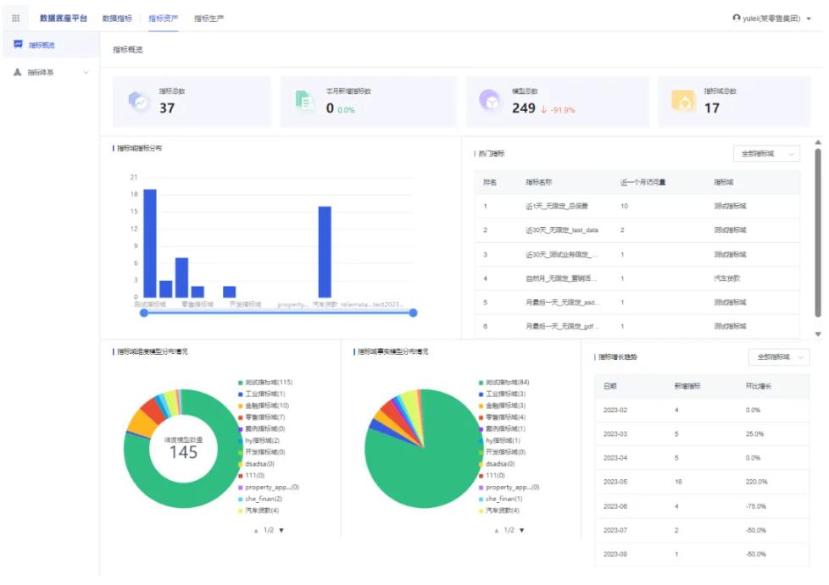This screenshot has width=829, height=585.
Task: Click the app grid menu icon
Action: pyautogui.click(x=15, y=18)
